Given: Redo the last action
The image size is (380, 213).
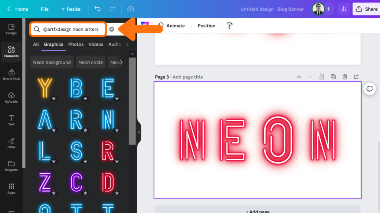Looking at the screenshot, I should coord(112,9).
